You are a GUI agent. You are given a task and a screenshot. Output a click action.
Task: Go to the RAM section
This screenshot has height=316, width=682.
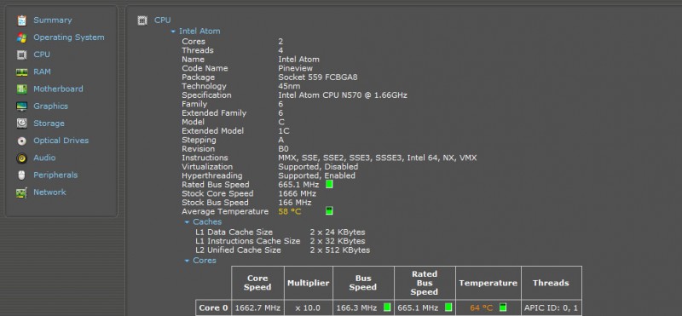coord(42,72)
